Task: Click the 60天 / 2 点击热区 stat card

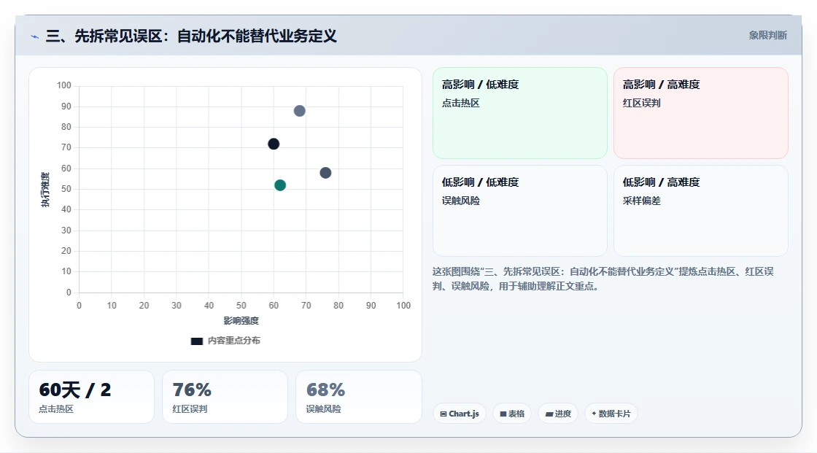Action: [x=91, y=397]
